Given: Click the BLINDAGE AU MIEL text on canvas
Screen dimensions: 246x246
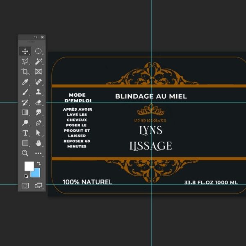Looking at the screenshot, I should (151, 96).
